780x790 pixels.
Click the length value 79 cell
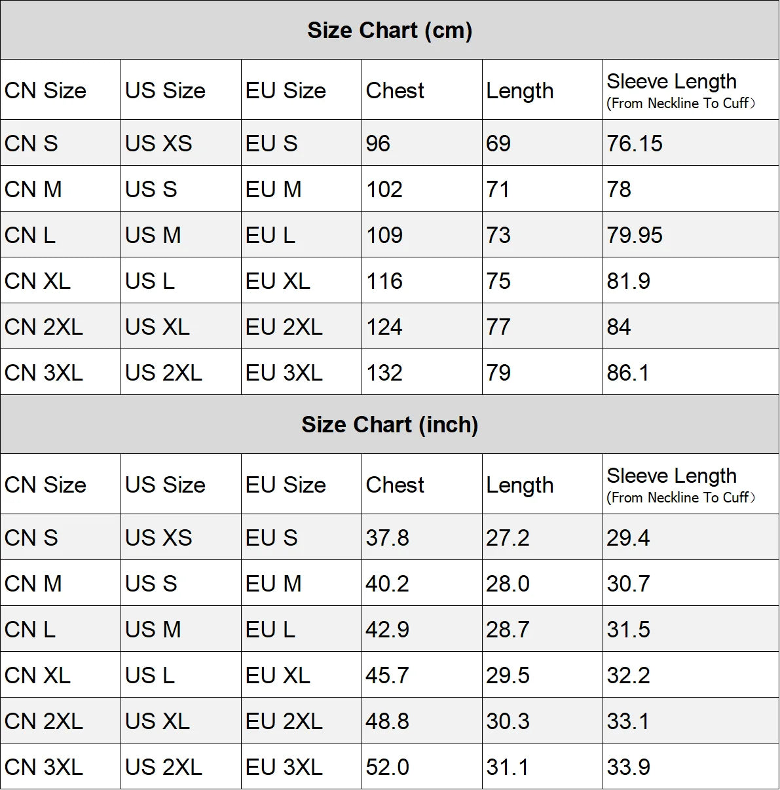[x=498, y=373]
